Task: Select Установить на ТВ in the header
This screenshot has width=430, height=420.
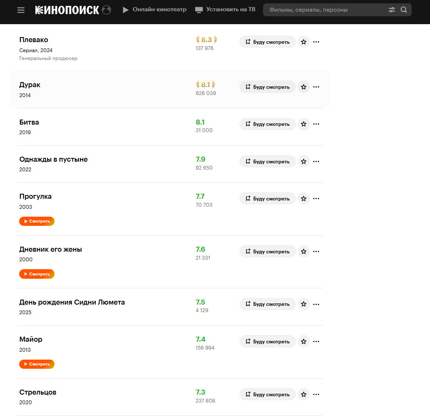Action: (x=225, y=10)
